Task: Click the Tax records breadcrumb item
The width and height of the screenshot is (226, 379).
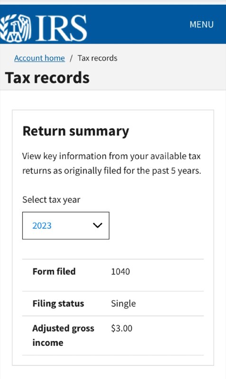Action: pos(98,58)
